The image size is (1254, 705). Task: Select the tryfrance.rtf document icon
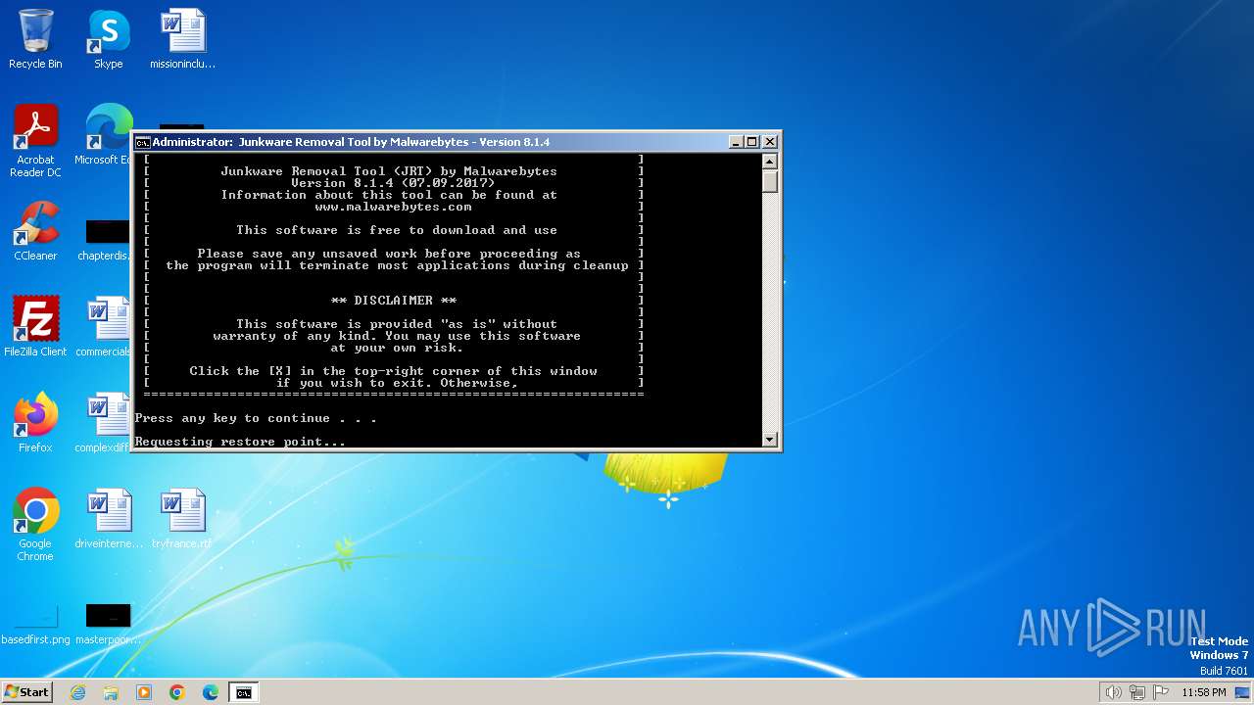point(182,519)
